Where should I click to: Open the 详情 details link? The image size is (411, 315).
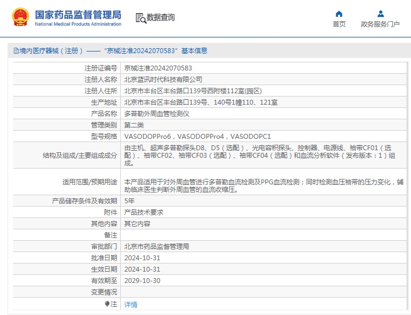(131, 305)
